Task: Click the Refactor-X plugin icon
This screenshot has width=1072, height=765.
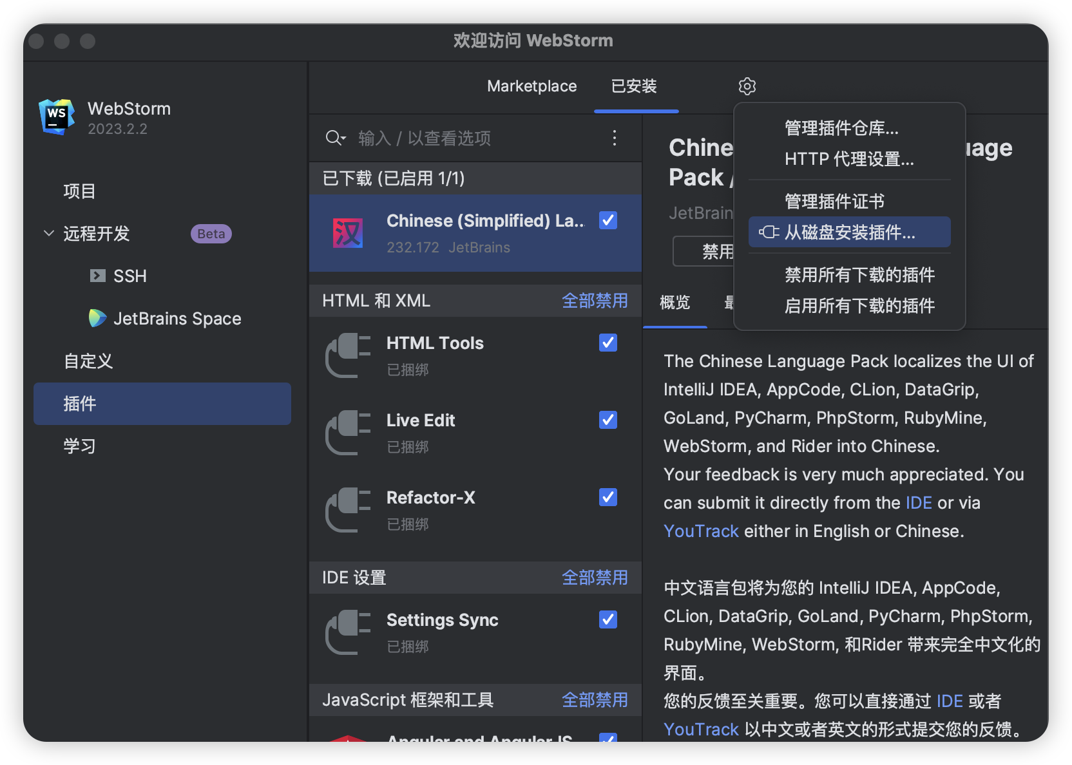Action: pyautogui.click(x=349, y=510)
